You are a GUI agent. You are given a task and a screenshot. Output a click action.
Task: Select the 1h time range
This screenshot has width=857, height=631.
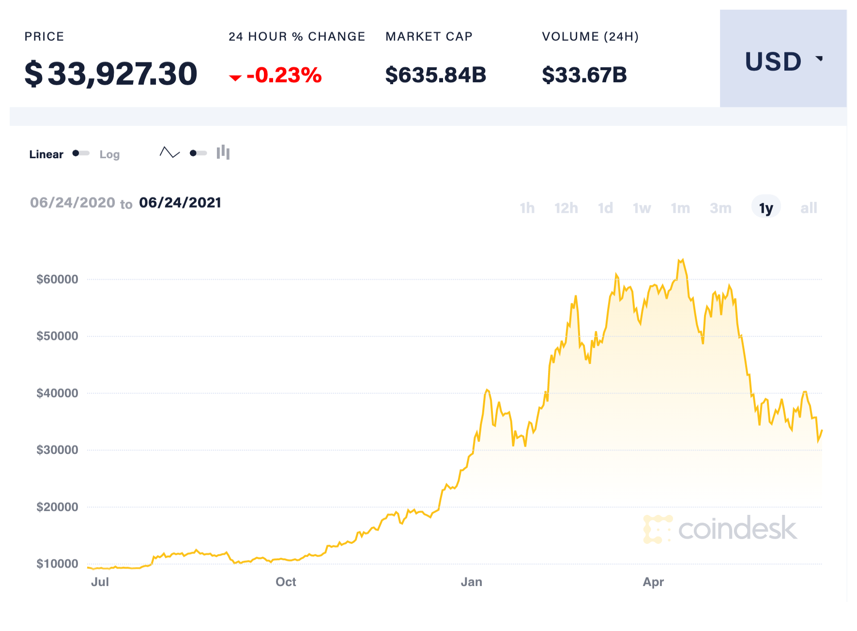pyautogui.click(x=527, y=208)
